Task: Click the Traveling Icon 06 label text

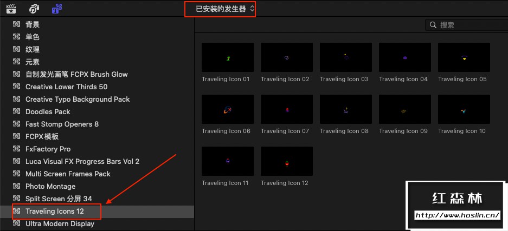Action: coord(226,131)
